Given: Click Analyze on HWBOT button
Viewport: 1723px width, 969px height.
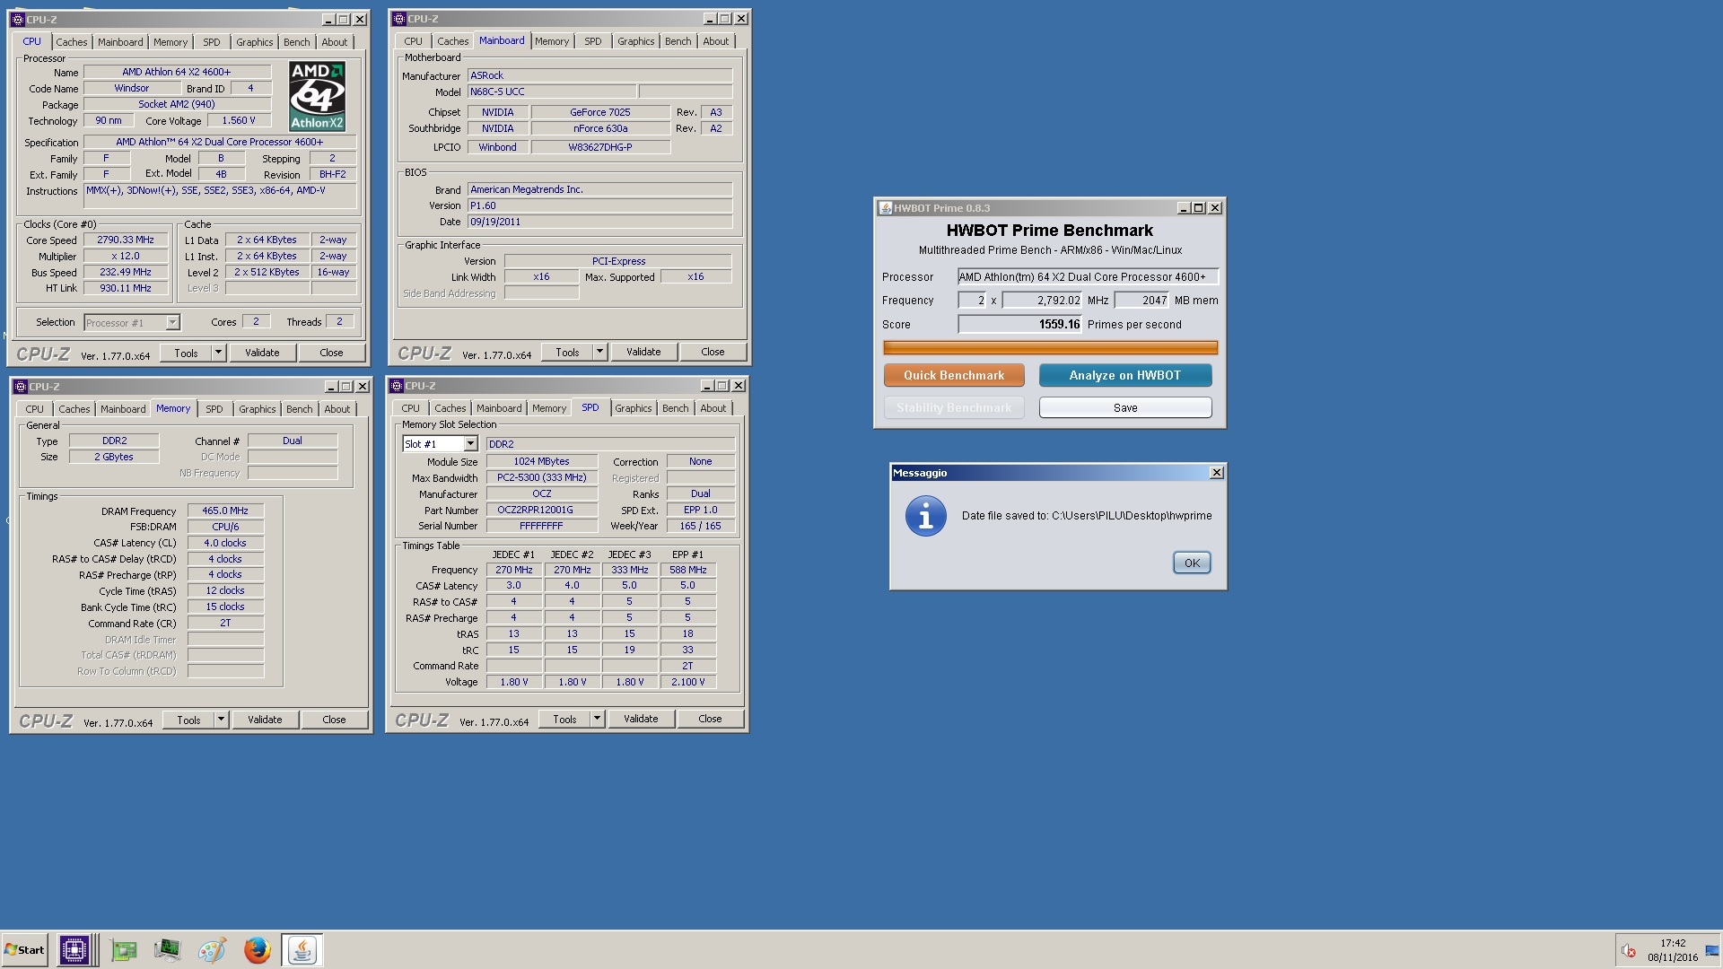Looking at the screenshot, I should click(x=1124, y=376).
